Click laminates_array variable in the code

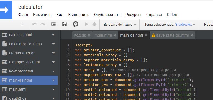point(100,65)
